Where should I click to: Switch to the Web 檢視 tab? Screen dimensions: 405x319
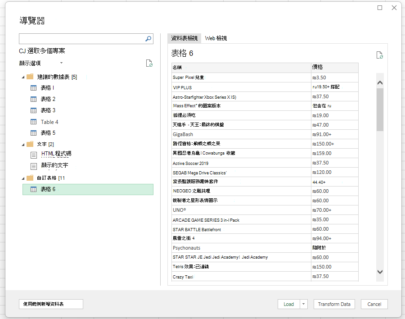click(216, 38)
